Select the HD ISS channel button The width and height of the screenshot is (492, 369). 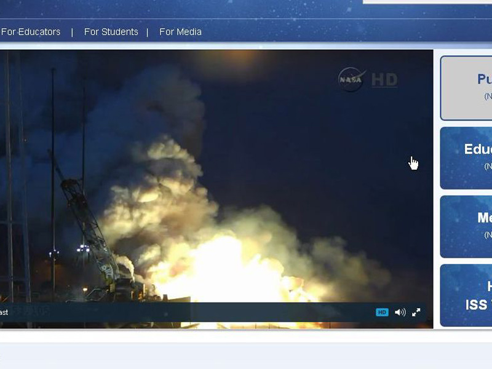pyautogui.click(x=467, y=296)
